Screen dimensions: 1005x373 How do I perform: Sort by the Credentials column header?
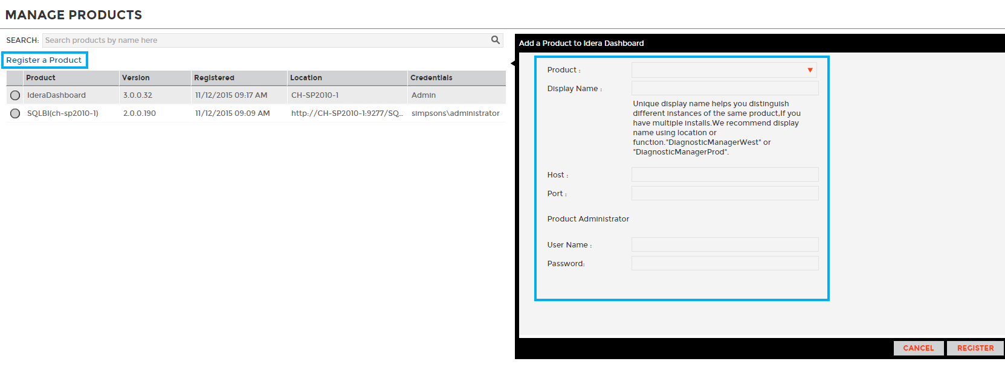[x=456, y=78]
